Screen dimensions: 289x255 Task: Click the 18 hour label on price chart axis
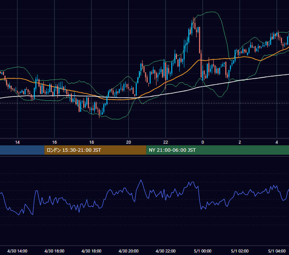91,142
